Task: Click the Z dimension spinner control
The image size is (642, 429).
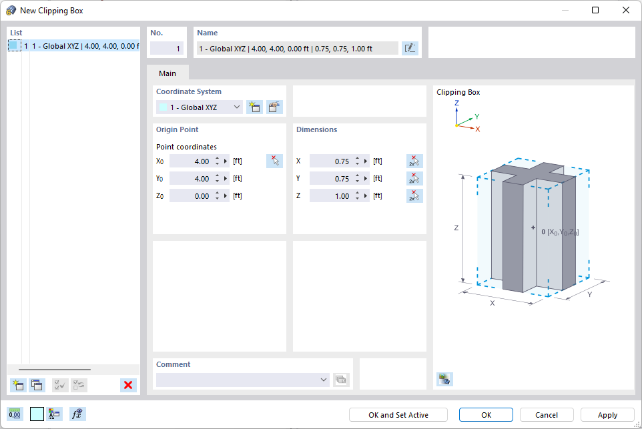Action: tap(357, 196)
